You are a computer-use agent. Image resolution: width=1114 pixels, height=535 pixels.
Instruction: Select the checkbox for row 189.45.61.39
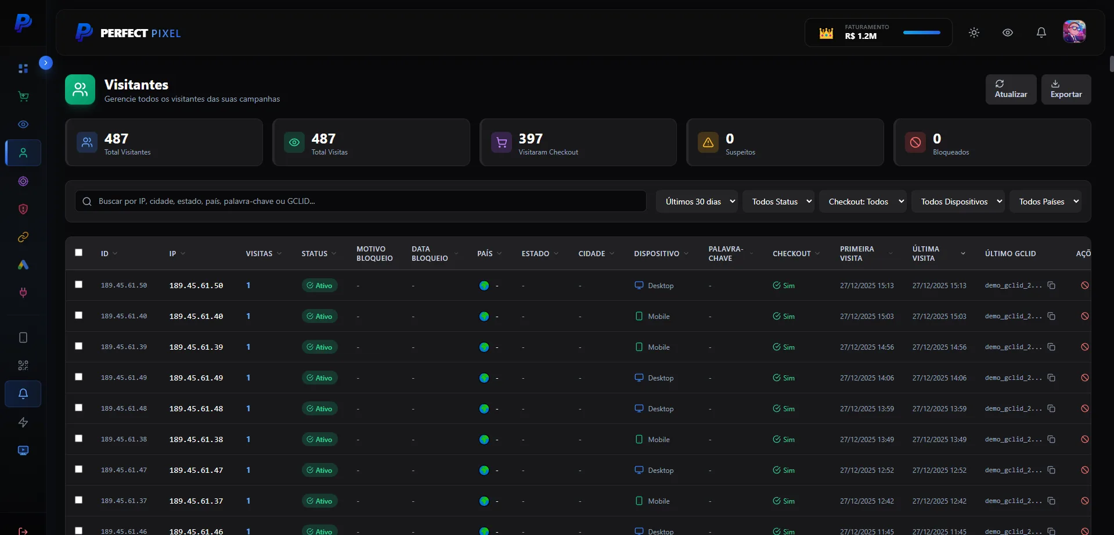79,346
